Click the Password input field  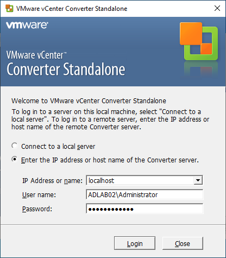pos(145,209)
